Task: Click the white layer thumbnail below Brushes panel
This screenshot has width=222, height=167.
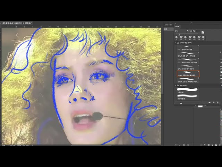Action: point(200,106)
